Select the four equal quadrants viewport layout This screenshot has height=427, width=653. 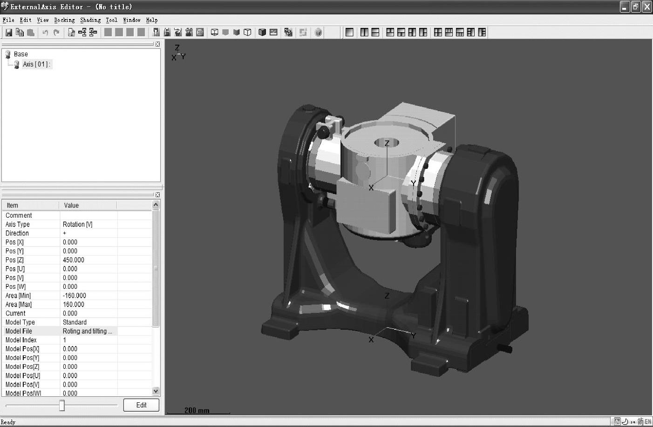[x=438, y=32]
